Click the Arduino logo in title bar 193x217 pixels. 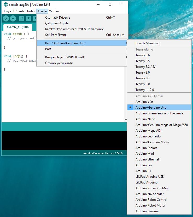click(x=6, y=4)
